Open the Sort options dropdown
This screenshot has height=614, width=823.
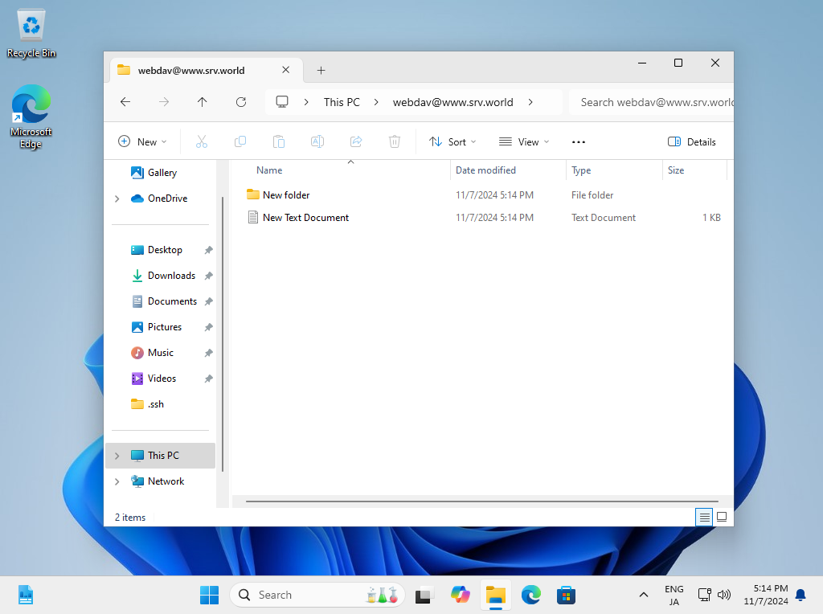(452, 141)
